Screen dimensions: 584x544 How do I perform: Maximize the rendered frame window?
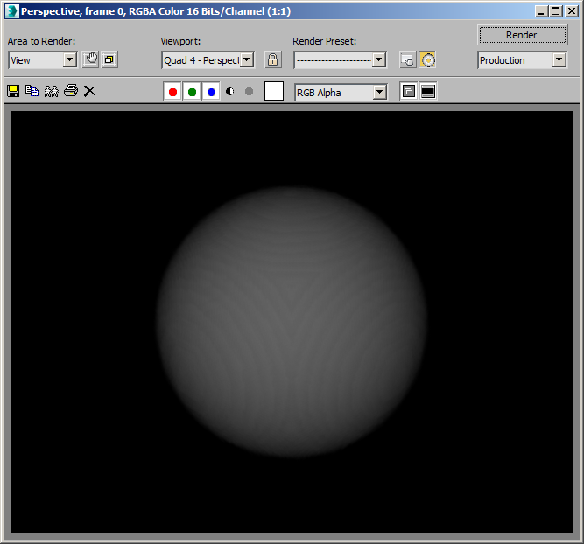pos(556,11)
